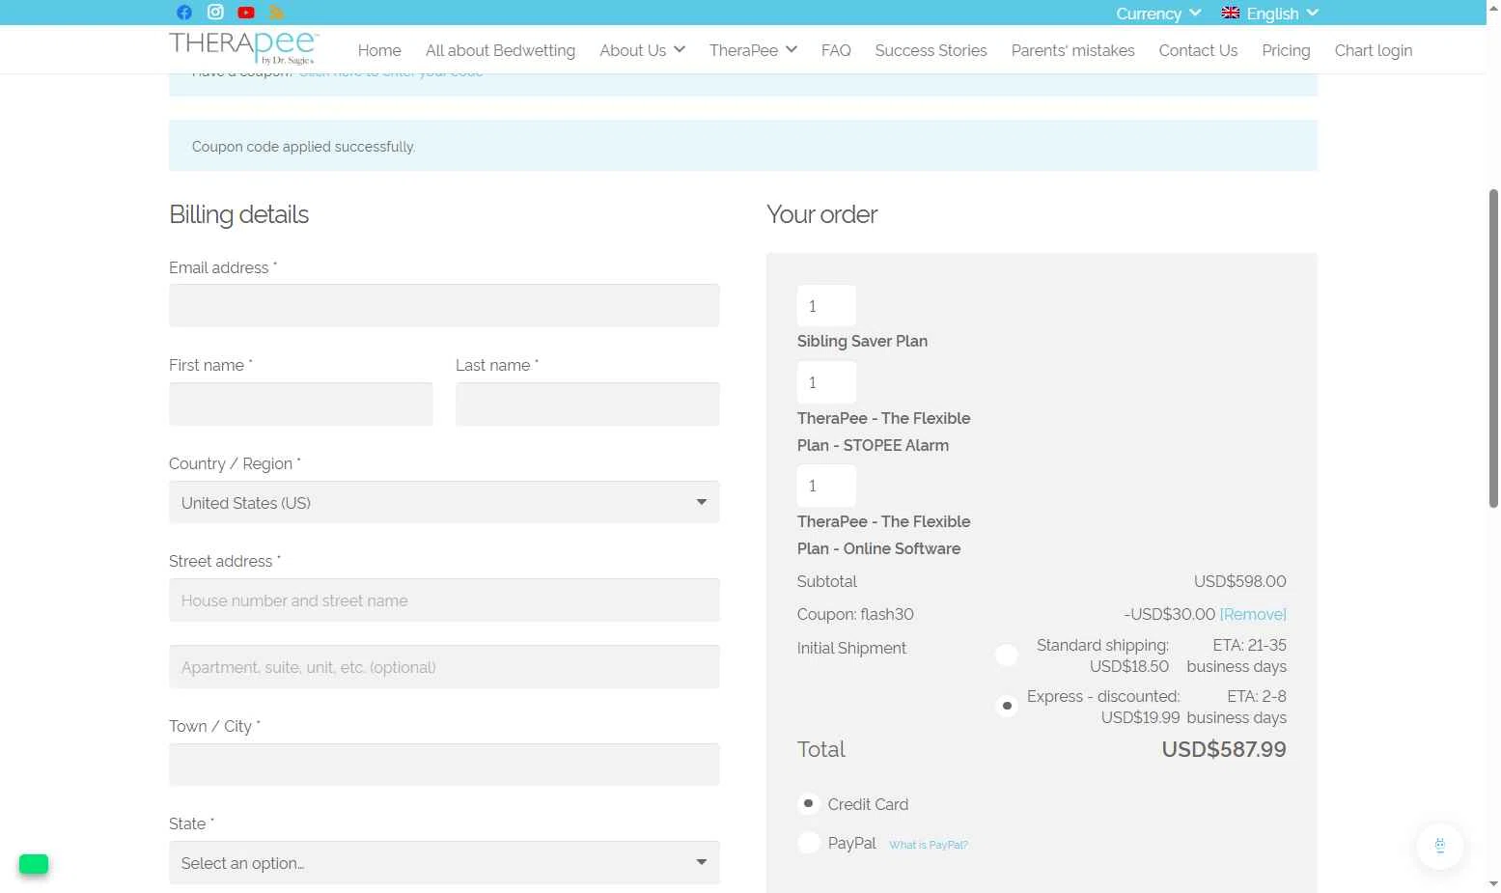
Task: Open the green chat widget
Action: (x=34, y=864)
